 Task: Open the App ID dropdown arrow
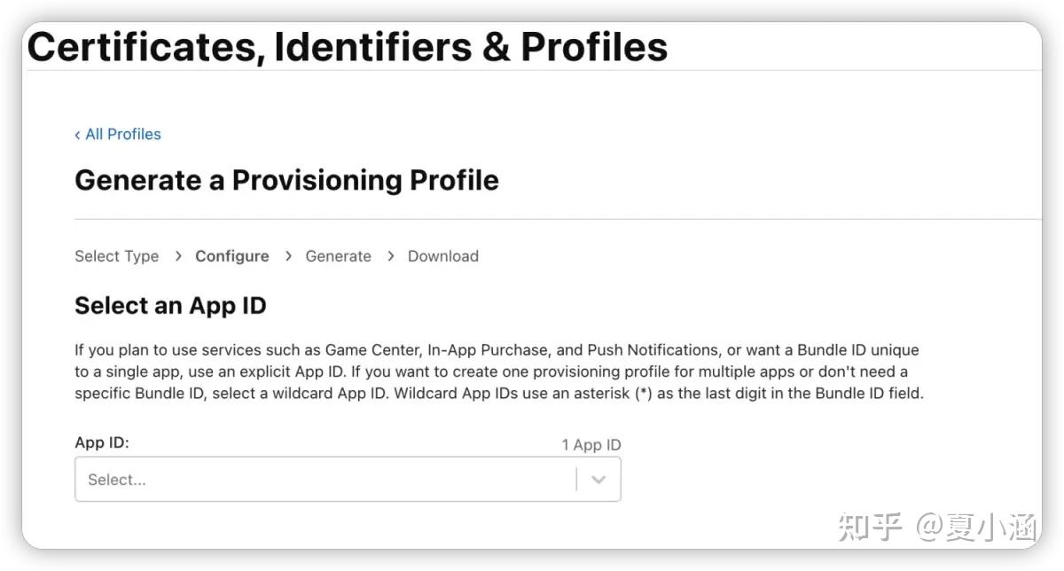click(598, 480)
